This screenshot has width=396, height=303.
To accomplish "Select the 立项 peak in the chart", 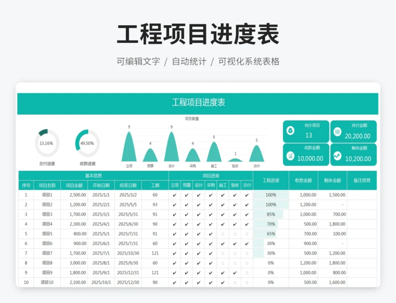I will coord(129,147).
